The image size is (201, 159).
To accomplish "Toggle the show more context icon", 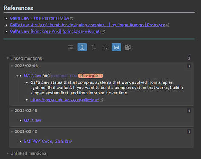I will (x=82, y=47).
